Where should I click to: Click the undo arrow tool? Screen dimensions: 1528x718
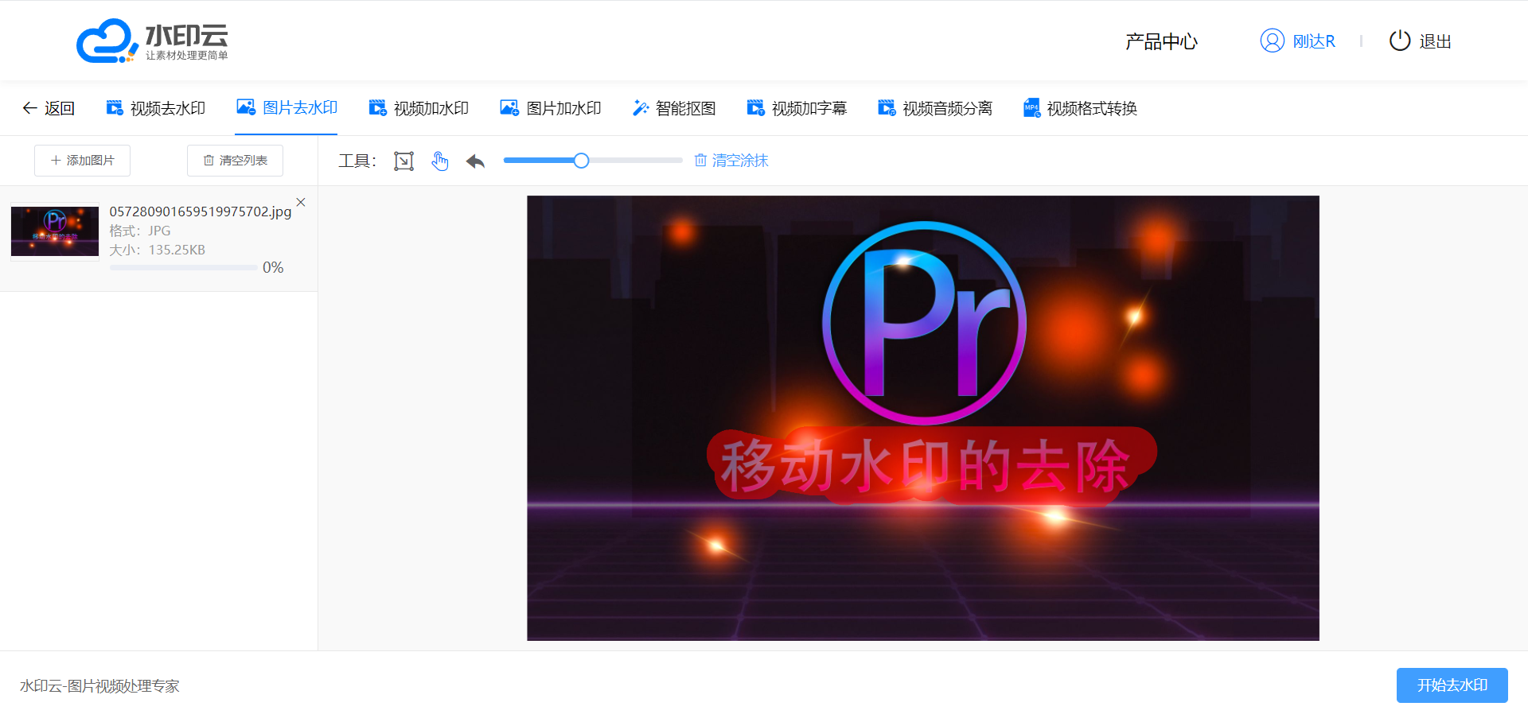tap(476, 161)
